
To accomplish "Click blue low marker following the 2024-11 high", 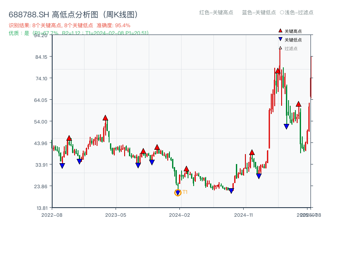I will click(x=259, y=176).
